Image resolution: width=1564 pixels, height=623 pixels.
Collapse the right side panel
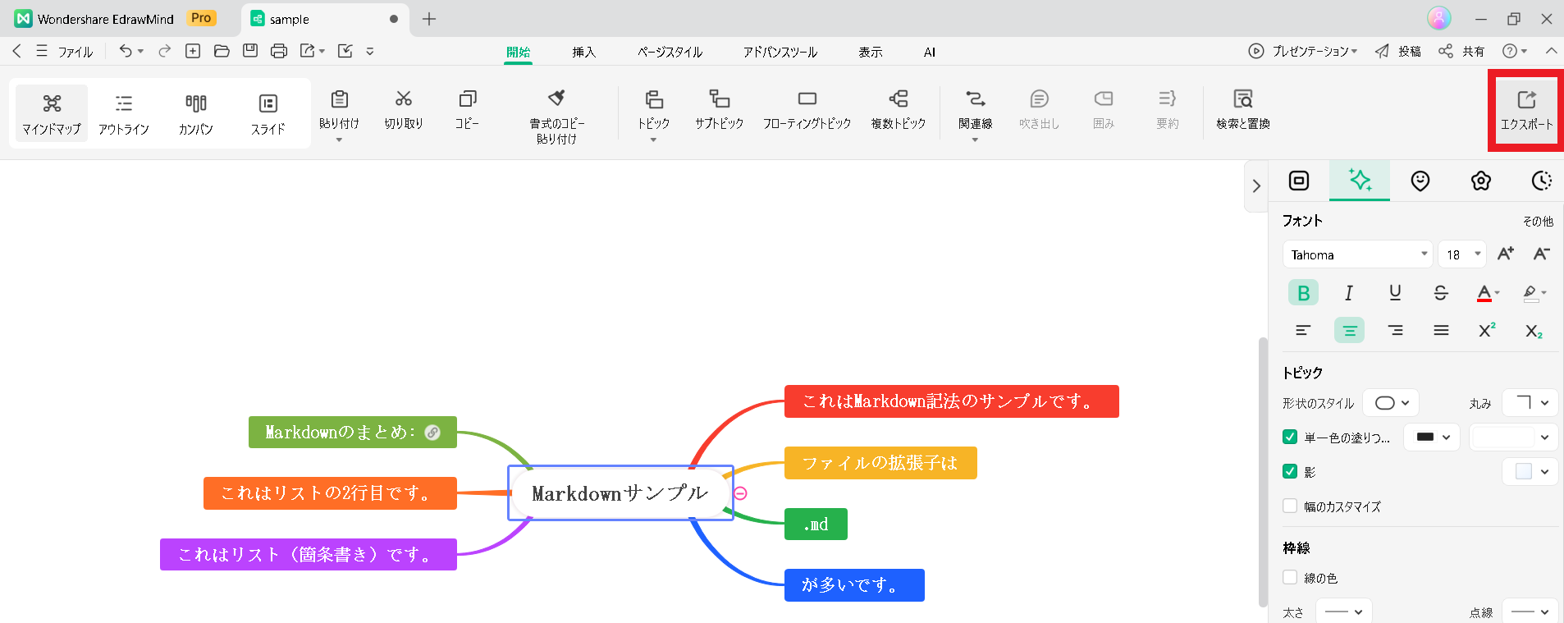tap(1256, 186)
